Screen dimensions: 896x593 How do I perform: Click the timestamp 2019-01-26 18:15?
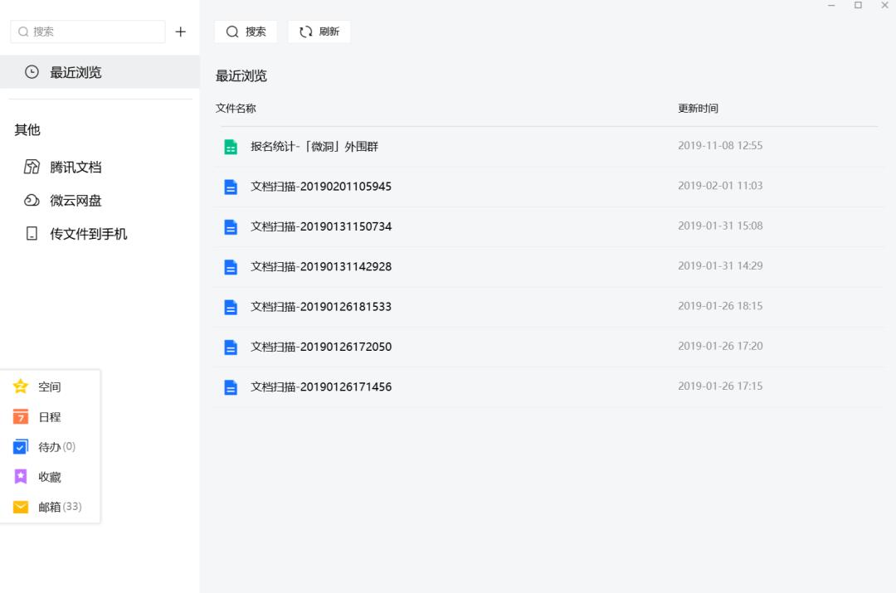[720, 306]
